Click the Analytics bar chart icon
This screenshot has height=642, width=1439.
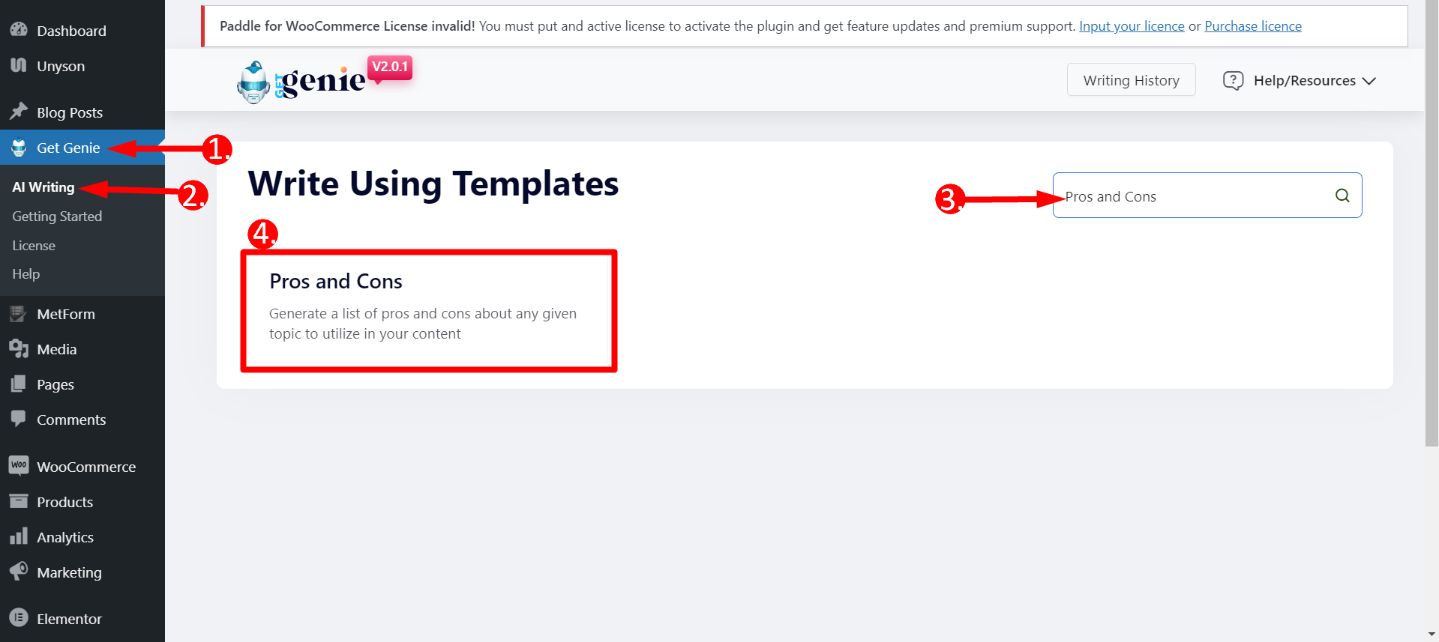click(x=19, y=536)
